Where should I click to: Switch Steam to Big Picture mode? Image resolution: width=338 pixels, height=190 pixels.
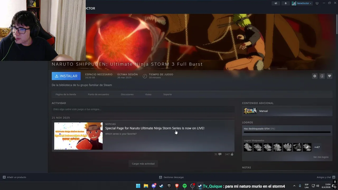tap(317, 3)
